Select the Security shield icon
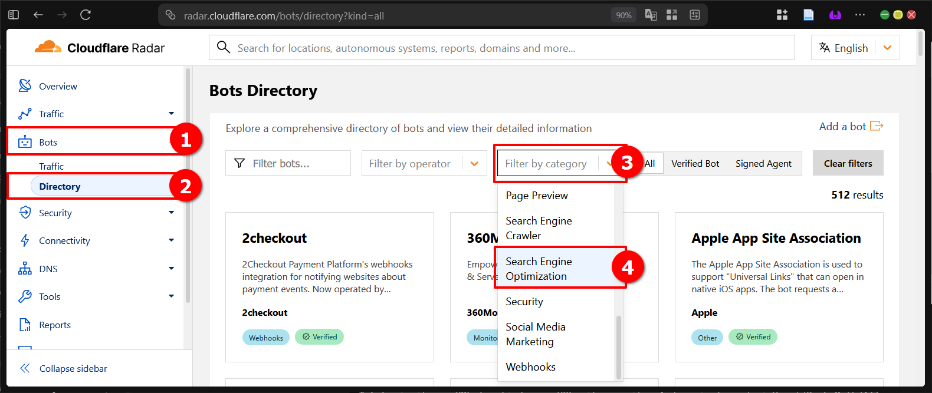The width and height of the screenshot is (932, 393). 25,212
